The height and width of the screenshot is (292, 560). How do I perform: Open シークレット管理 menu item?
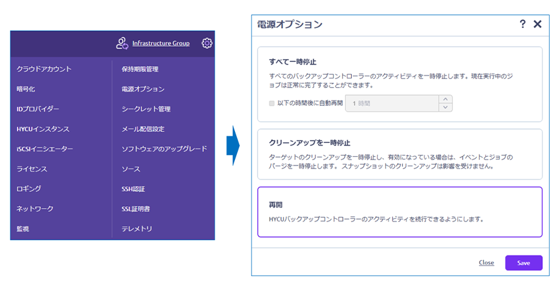coord(146,109)
